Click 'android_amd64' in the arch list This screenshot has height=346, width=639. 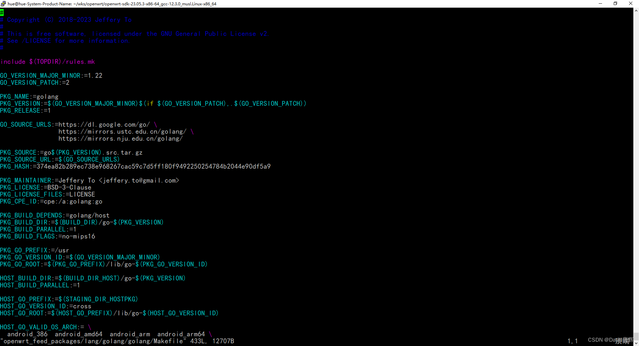click(79, 334)
